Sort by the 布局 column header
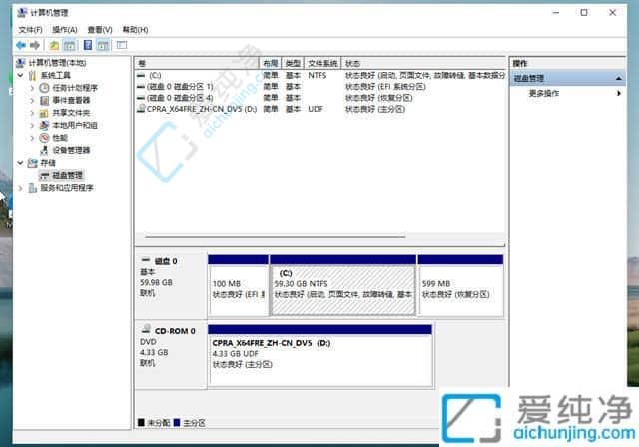639x447 pixels. 271,63
